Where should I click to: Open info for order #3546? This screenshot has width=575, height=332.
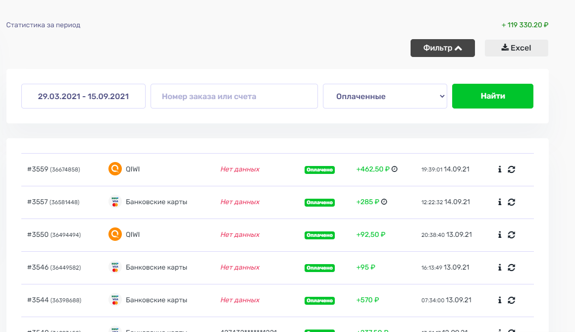(499, 267)
